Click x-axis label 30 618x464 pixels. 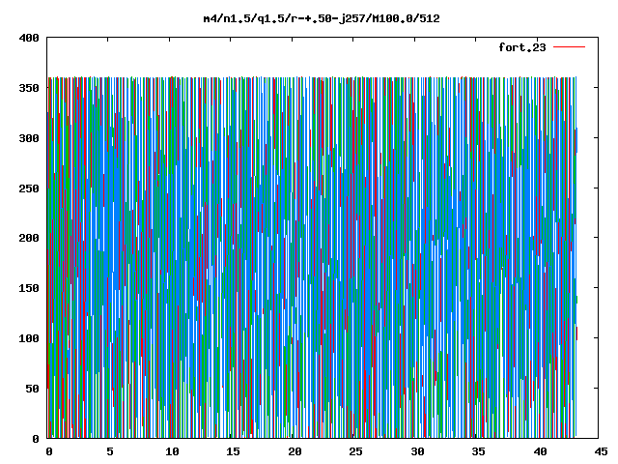coord(417,451)
